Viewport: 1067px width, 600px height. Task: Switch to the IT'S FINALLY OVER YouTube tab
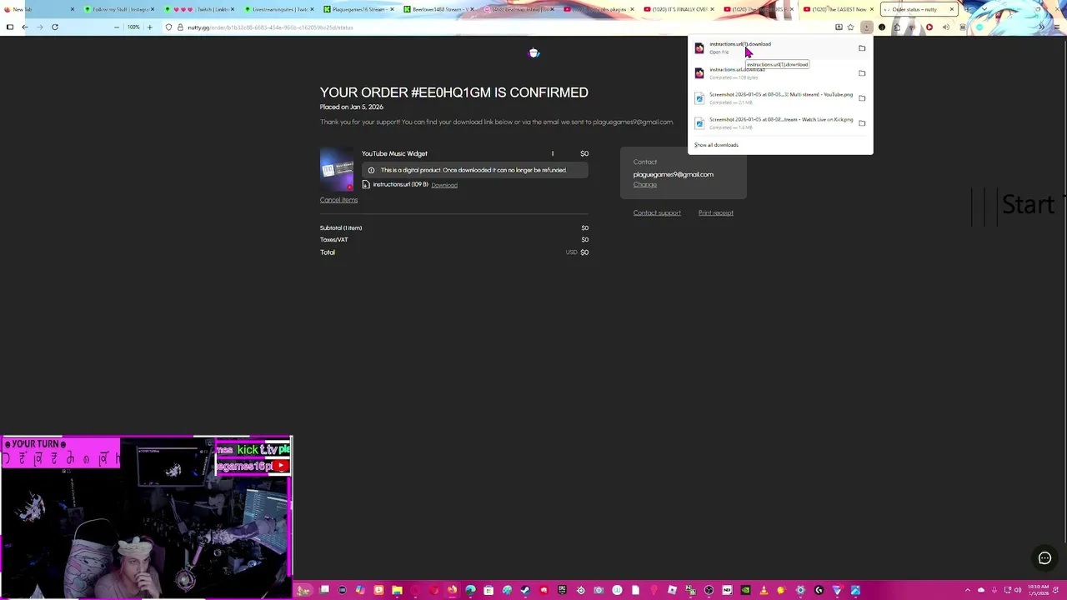tap(679, 9)
